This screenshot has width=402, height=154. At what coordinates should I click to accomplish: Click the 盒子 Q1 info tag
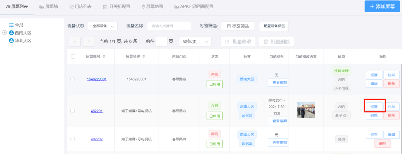click(341, 115)
